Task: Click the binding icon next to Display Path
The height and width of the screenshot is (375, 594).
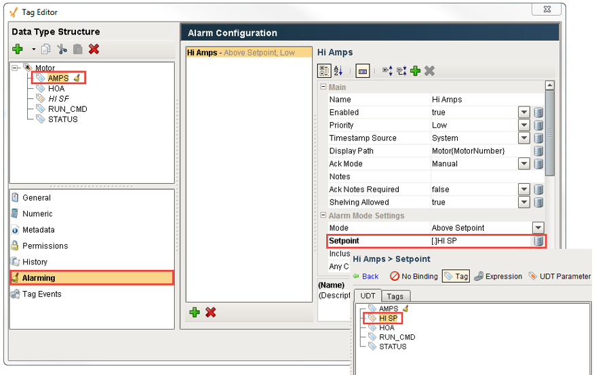Action: coord(538,151)
